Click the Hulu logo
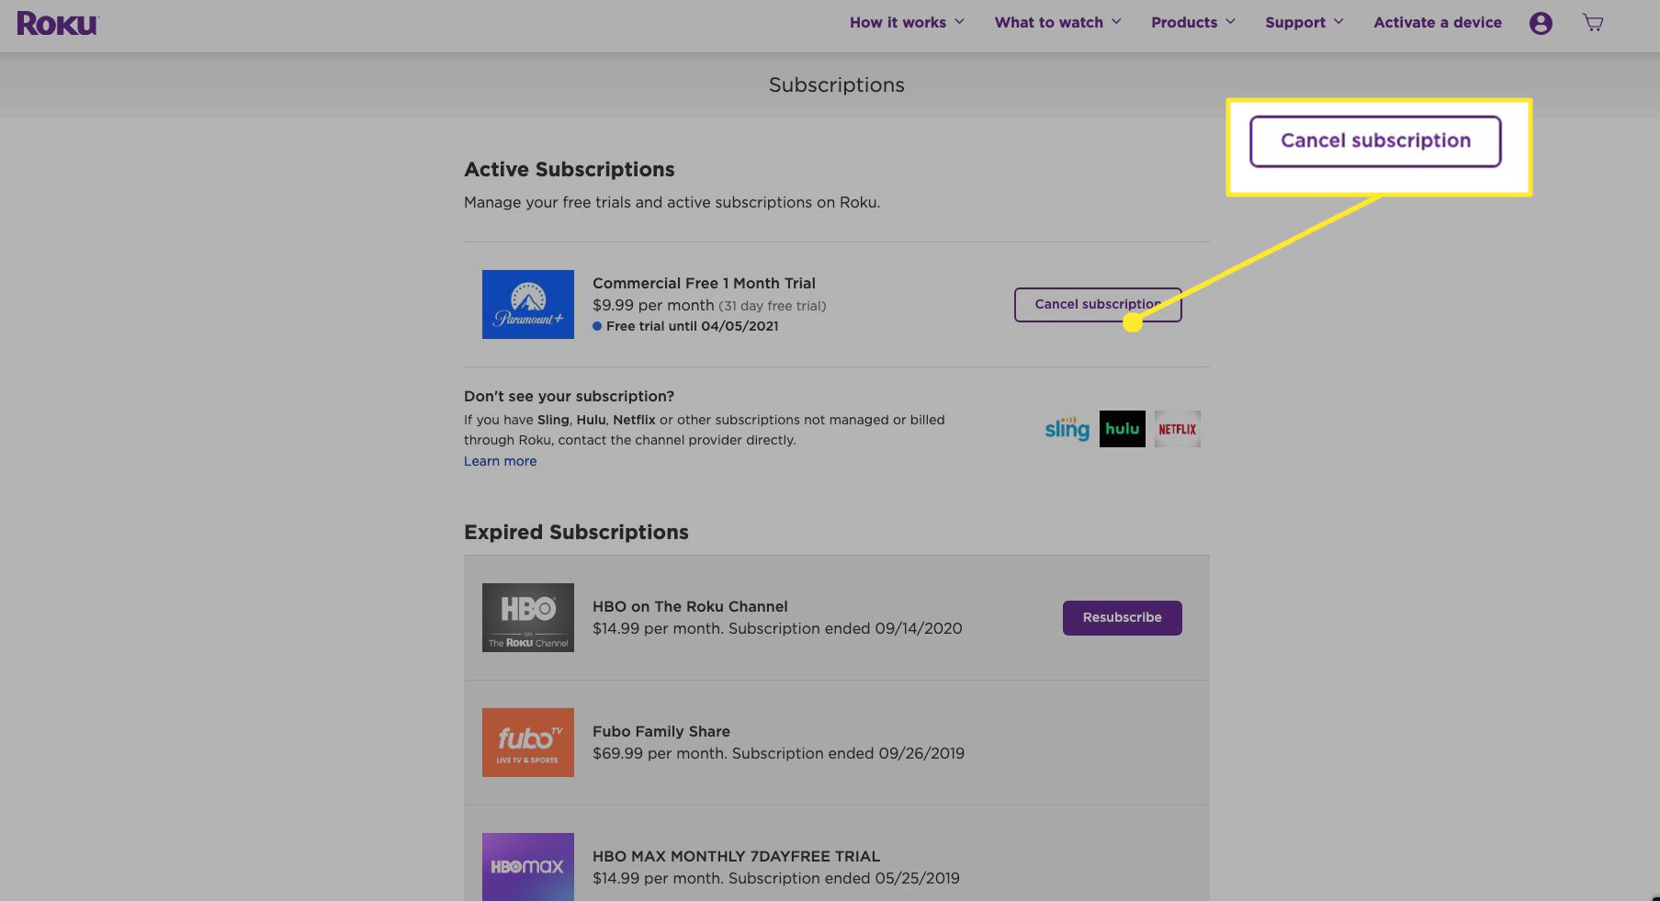This screenshot has width=1660, height=901. [1122, 429]
